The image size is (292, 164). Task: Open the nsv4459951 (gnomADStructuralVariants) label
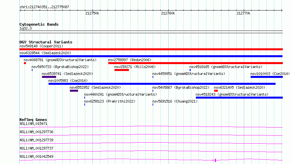(x=189, y=74)
